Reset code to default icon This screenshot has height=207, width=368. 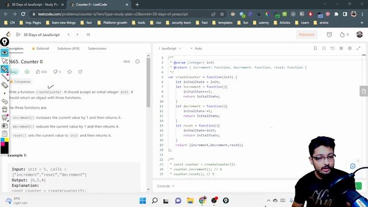click(332, 48)
